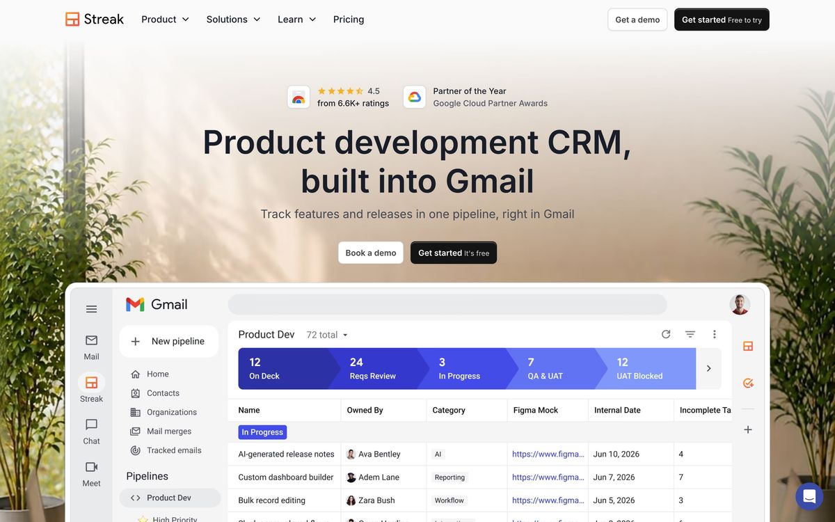The height and width of the screenshot is (522, 835).
Task: Click the Gmail logo
Action: point(157,304)
